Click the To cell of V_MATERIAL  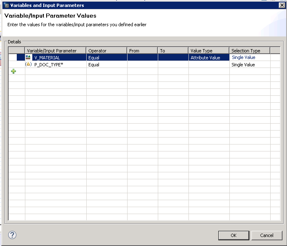[x=173, y=58]
